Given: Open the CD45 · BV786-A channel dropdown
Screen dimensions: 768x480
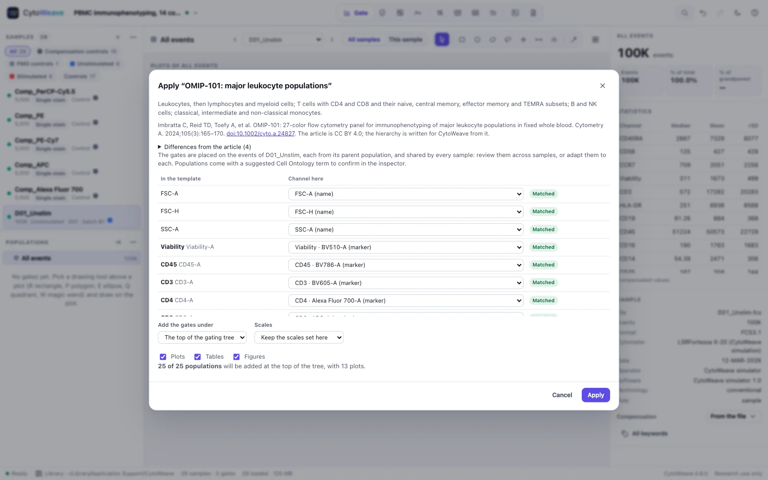Looking at the screenshot, I should 406,265.
